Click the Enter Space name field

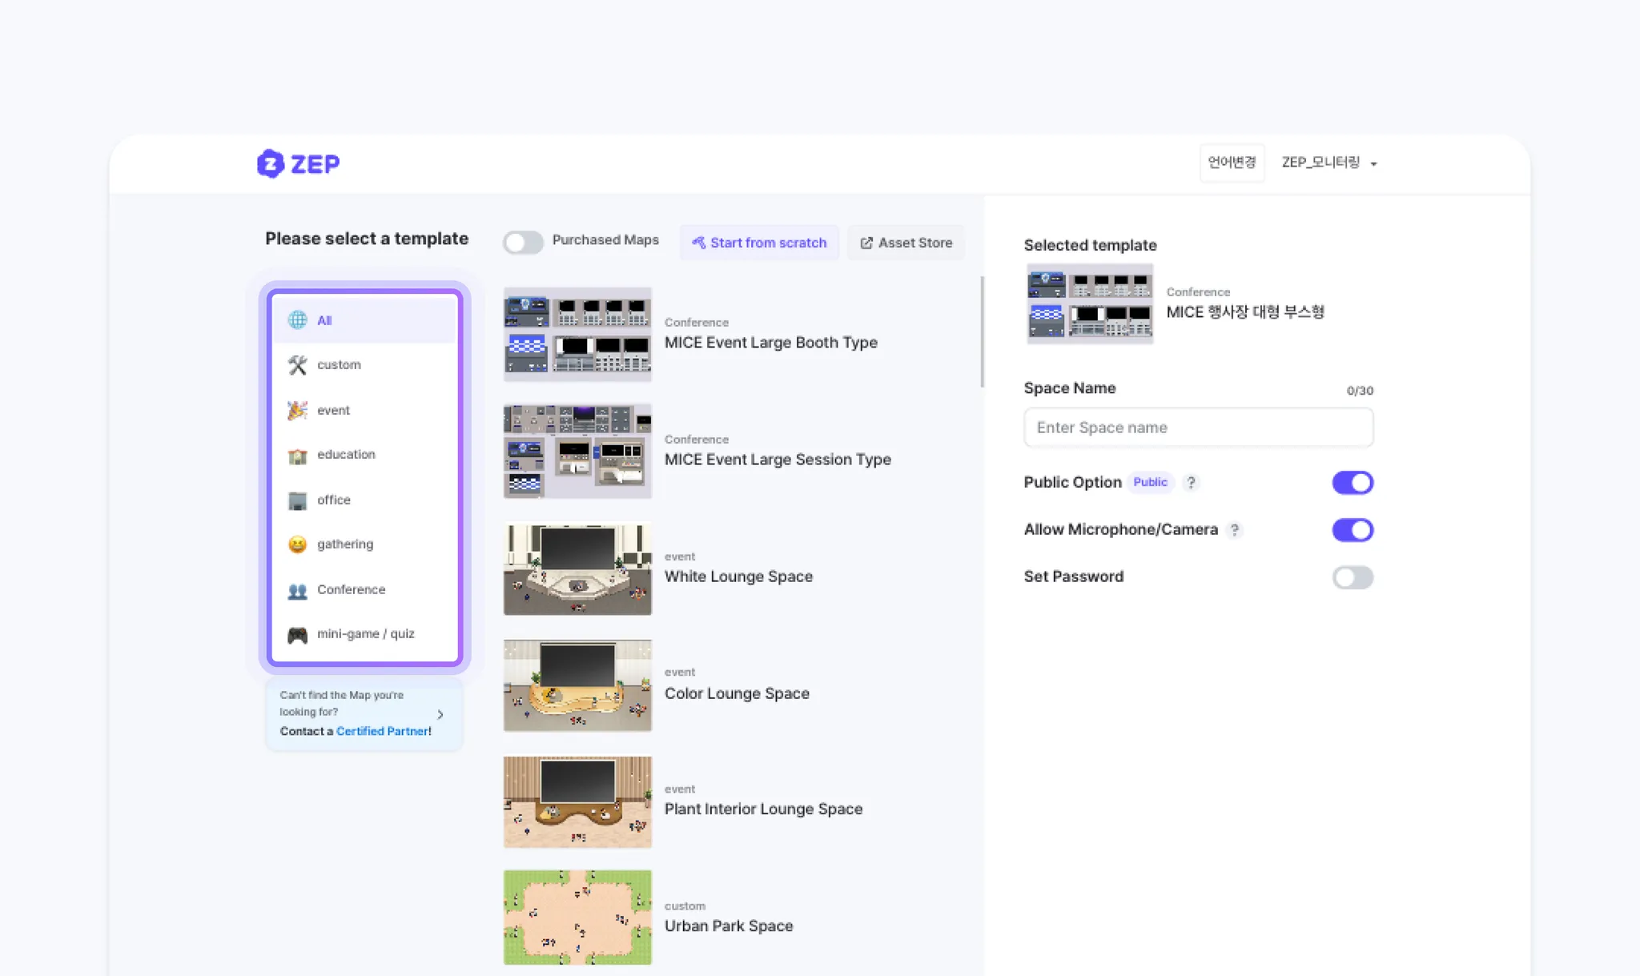click(1198, 428)
